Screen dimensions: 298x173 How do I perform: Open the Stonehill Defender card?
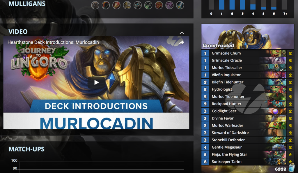click(248, 140)
